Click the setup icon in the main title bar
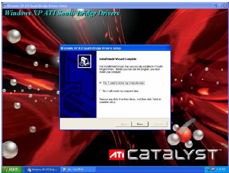This screenshot has height=173, width=229. click(5, 6)
